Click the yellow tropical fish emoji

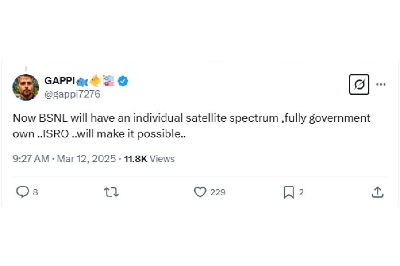[95, 81]
